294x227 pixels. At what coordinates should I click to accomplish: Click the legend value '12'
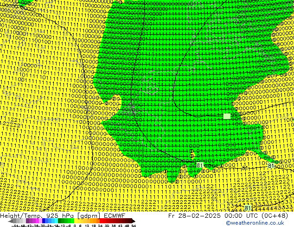point(87,226)
